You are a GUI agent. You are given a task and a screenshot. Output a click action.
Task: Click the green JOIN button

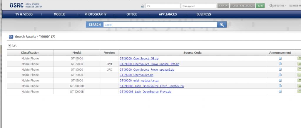(x=260, y=6)
